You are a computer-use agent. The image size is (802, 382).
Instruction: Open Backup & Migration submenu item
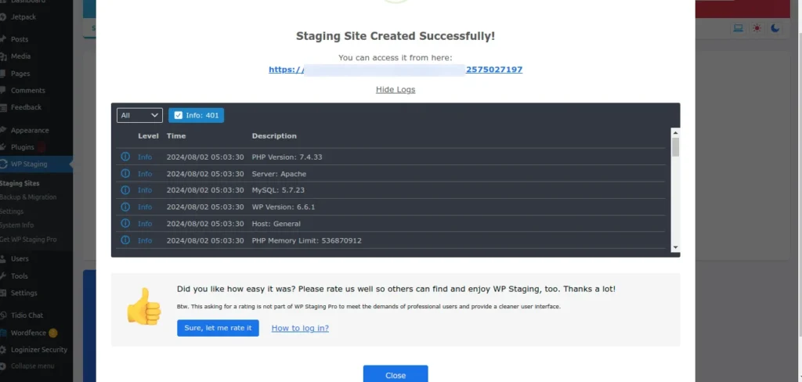pos(28,197)
